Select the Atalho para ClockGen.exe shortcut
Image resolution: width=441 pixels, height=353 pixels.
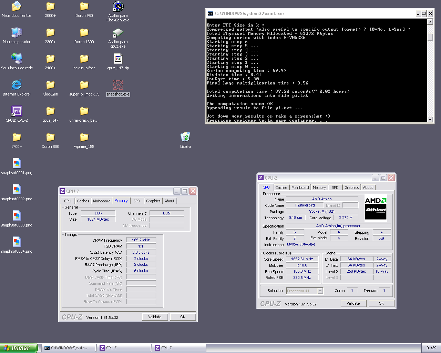(x=118, y=11)
